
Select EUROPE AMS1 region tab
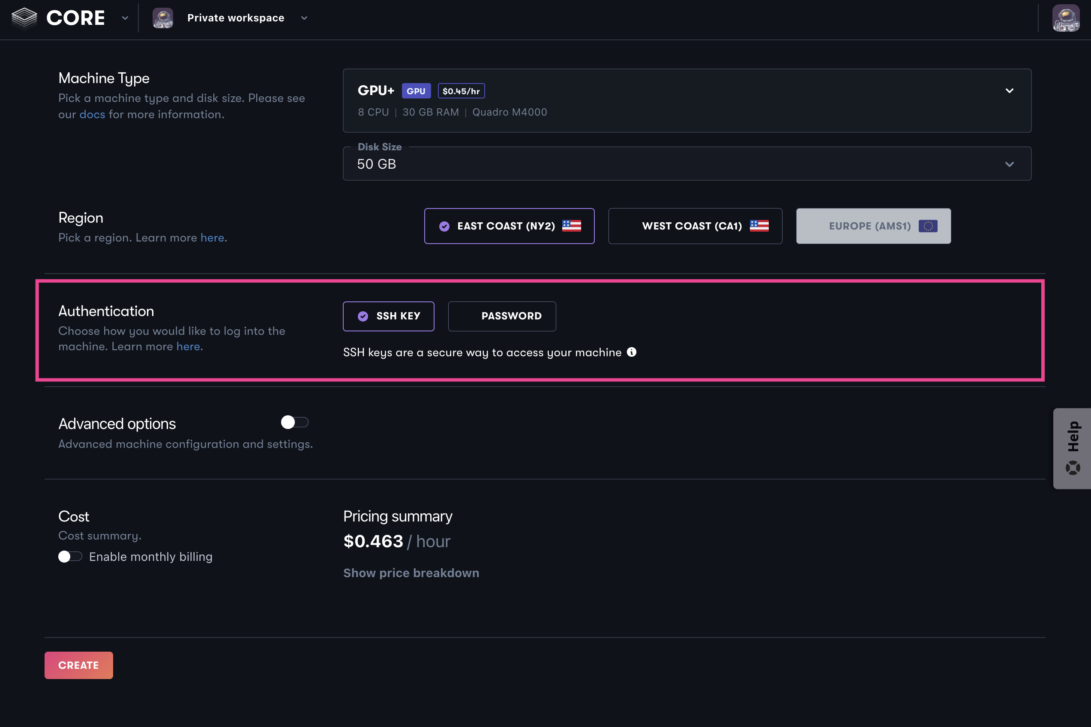(x=873, y=226)
